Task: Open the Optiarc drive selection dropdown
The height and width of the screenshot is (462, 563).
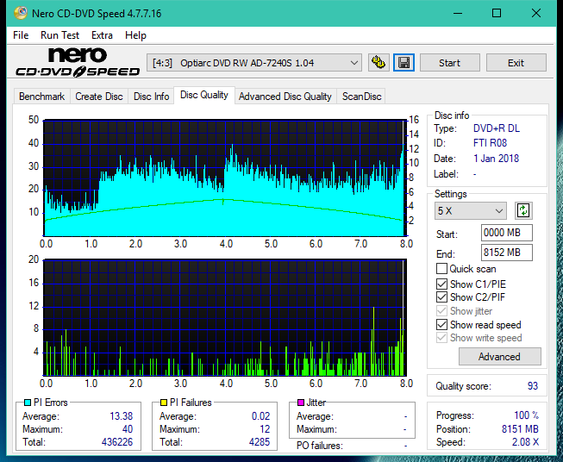Action: click(253, 63)
